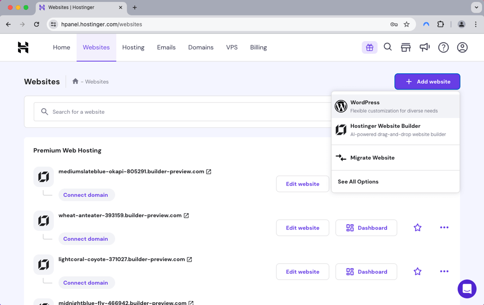Close the Websites | Hostinger tab
Viewport: 484px width, 305px height.
(x=121, y=8)
